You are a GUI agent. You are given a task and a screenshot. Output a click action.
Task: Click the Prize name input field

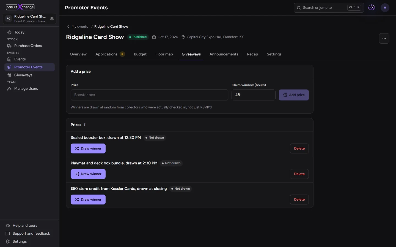coord(149,95)
